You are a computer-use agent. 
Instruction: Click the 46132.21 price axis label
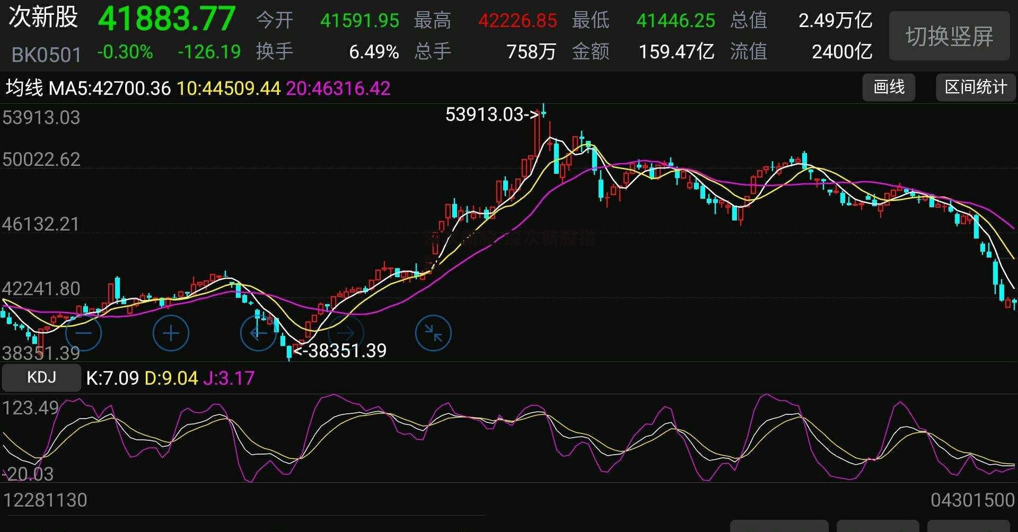tap(41, 224)
